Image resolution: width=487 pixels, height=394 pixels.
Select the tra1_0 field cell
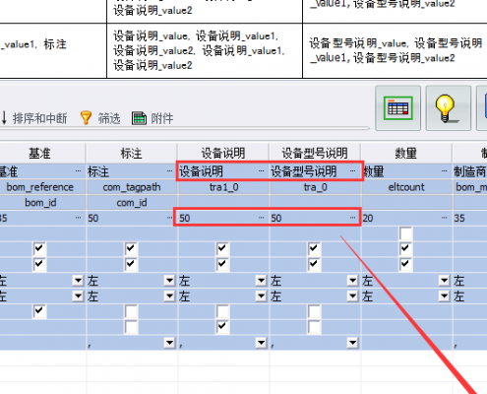click(223, 187)
